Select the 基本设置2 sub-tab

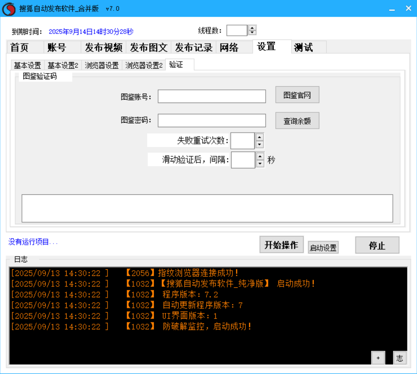63,65
